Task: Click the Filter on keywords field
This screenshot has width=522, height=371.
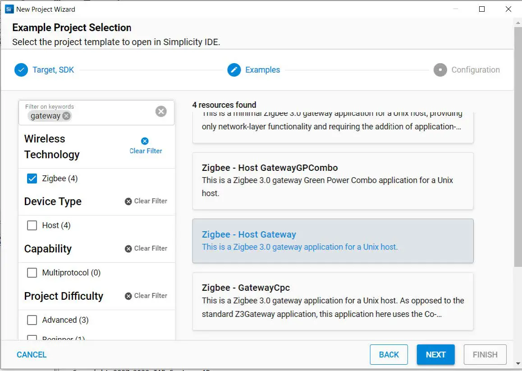Action: click(x=113, y=115)
